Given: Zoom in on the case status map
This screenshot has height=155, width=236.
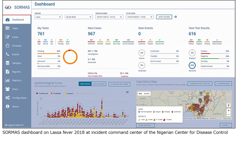Looking at the screenshot, I should tap(229, 111).
